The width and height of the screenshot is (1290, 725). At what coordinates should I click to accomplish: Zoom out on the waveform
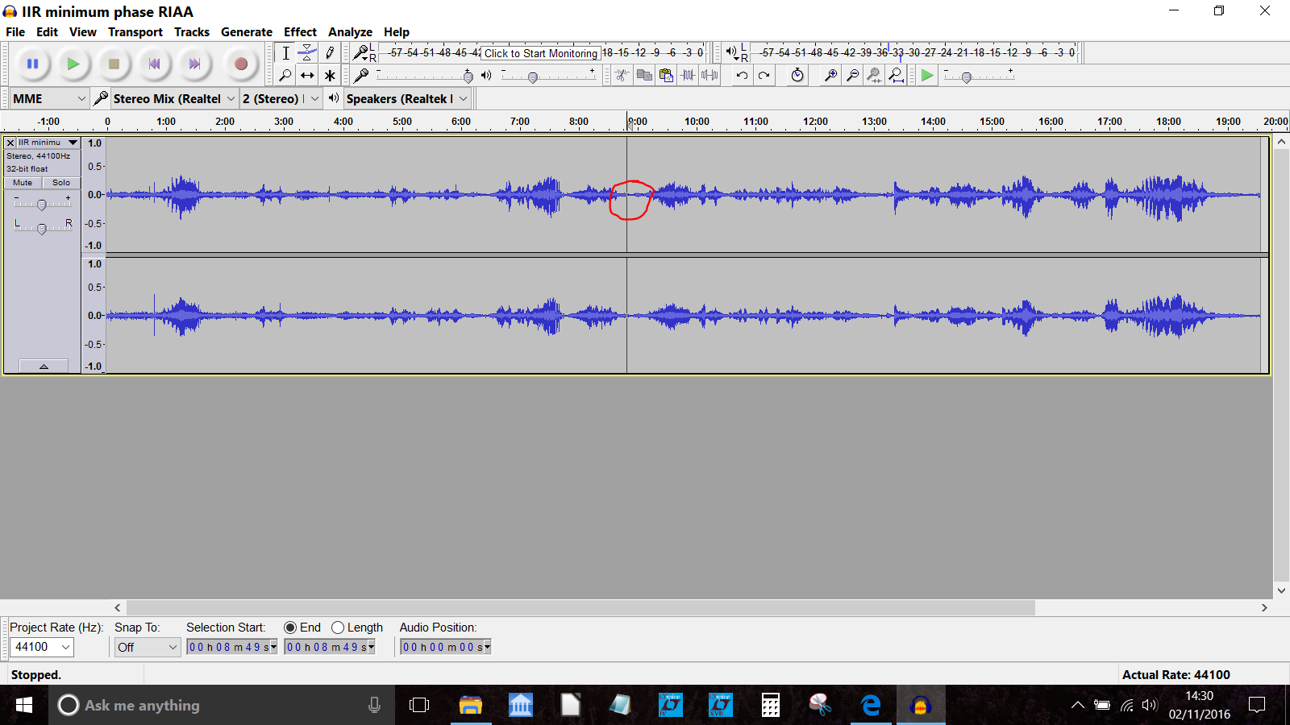852,75
